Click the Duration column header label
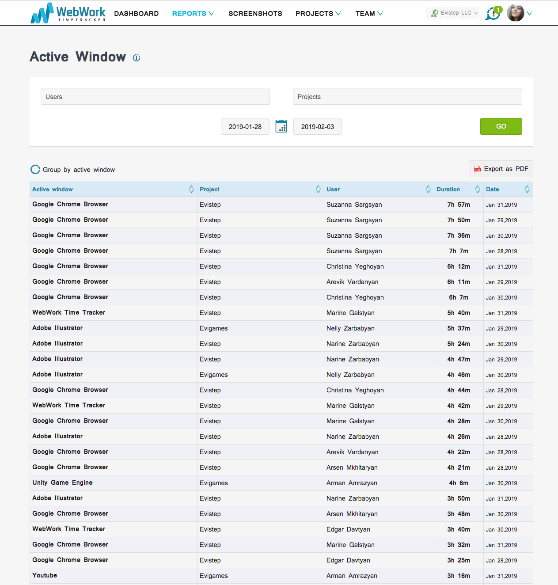This screenshot has height=585, width=558. [x=448, y=189]
